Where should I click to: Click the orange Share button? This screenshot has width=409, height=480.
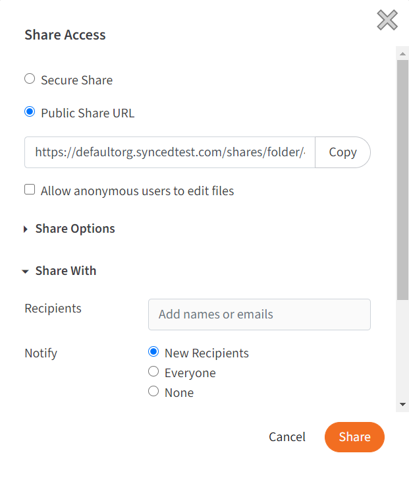coord(354,437)
